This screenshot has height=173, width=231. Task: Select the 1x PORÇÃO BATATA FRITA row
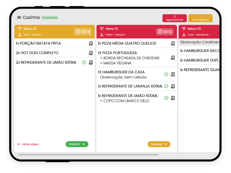click(x=54, y=43)
